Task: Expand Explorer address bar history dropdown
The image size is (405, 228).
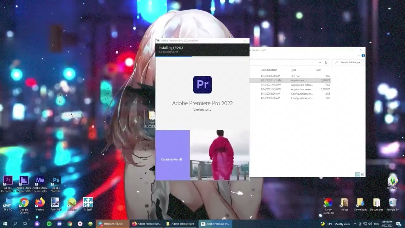Action: click(x=320, y=62)
